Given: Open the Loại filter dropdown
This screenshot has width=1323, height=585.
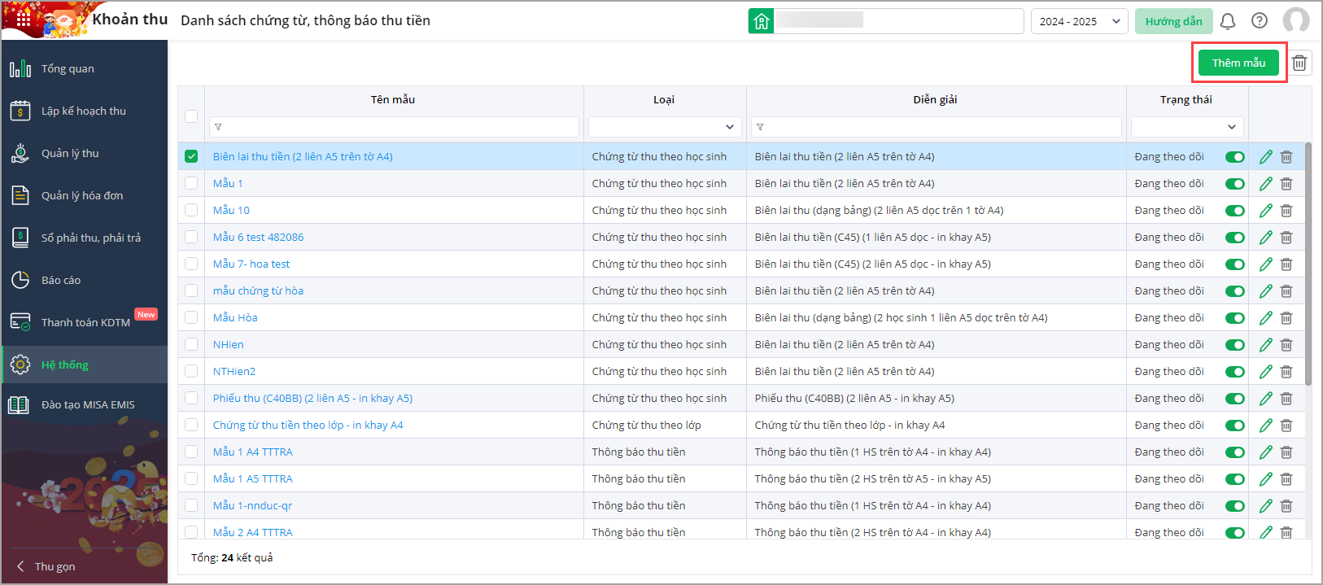Looking at the screenshot, I should [665, 127].
